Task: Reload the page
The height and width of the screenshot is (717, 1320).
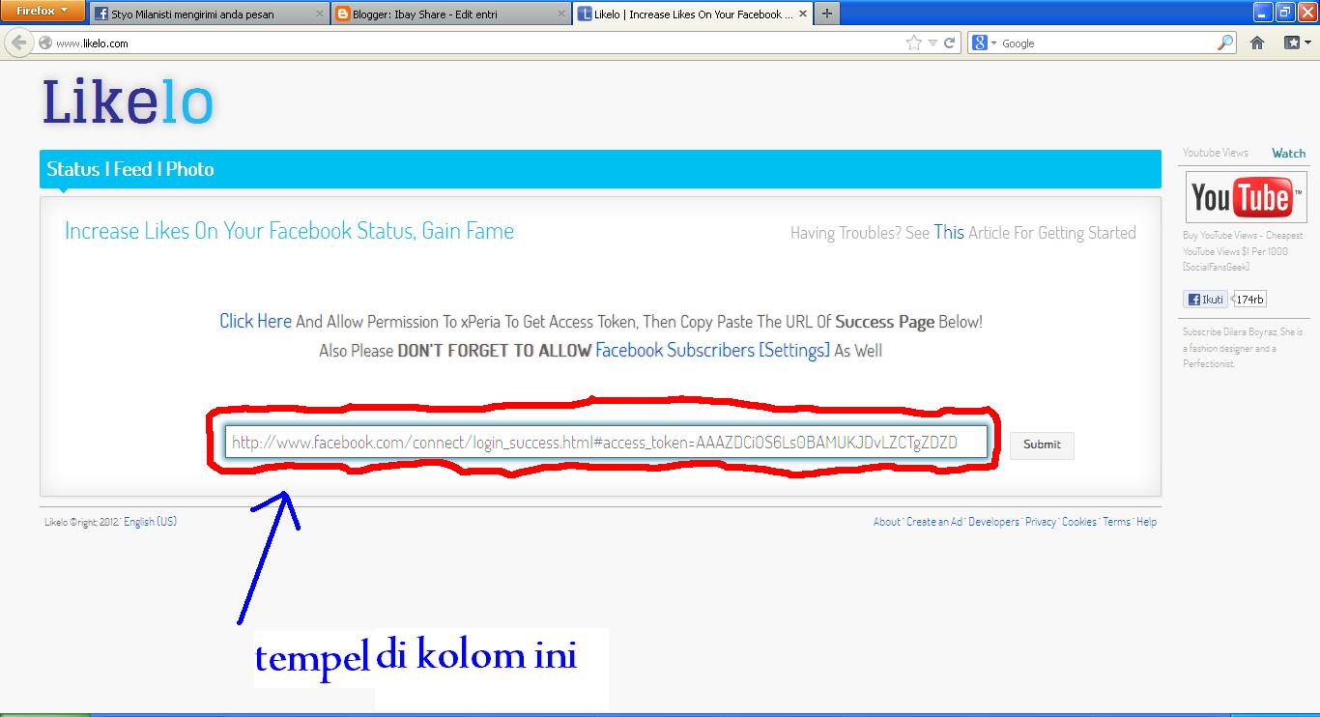Action: [x=950, y=43]
